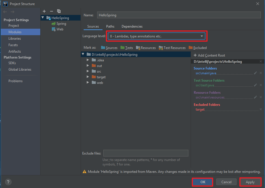Image resolution: width=265 pixels, height=188 pixels.
Task: Select the .idea folder in tree
Action: 100,60
